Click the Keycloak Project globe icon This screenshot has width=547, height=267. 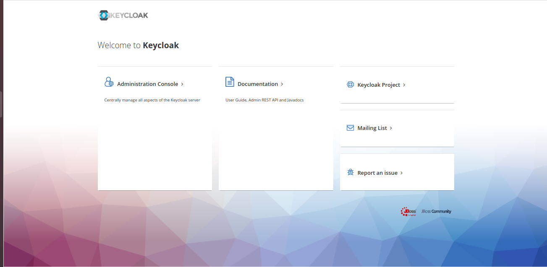pyautogui.click(x=350, y=84)
